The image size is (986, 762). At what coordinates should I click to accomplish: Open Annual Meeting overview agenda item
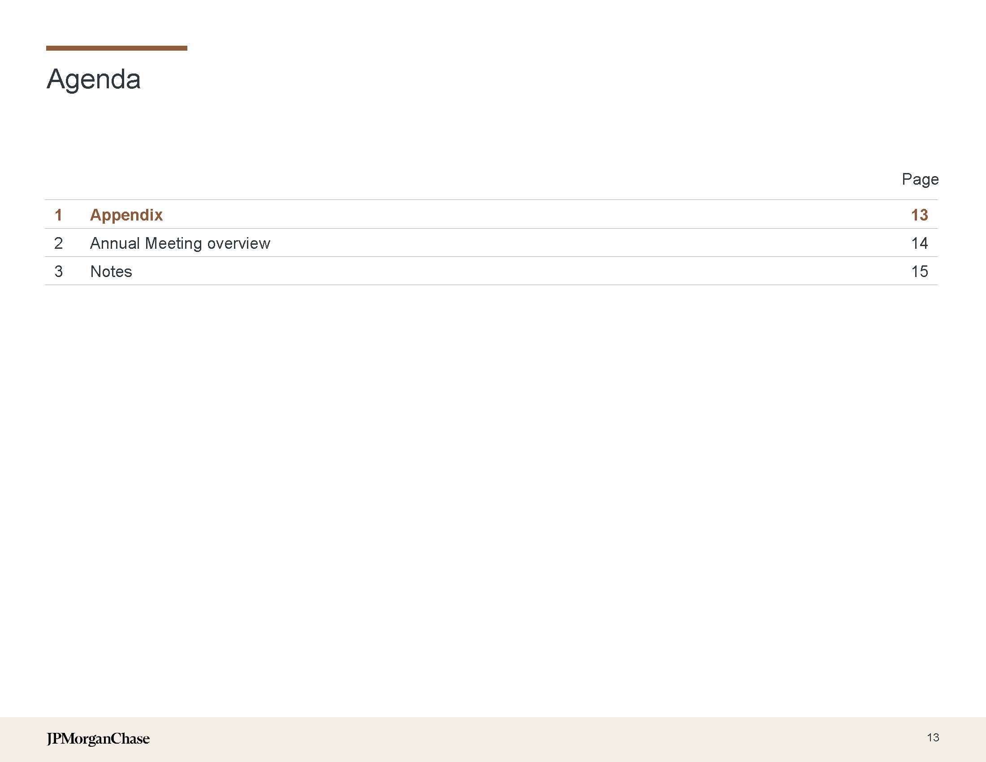pos(180,243)
